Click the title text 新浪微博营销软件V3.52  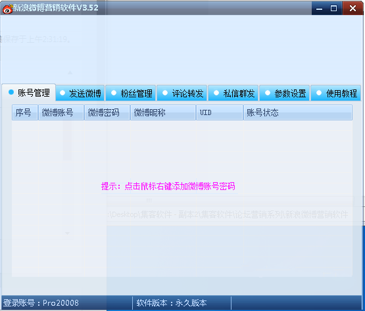coord(56,8)
